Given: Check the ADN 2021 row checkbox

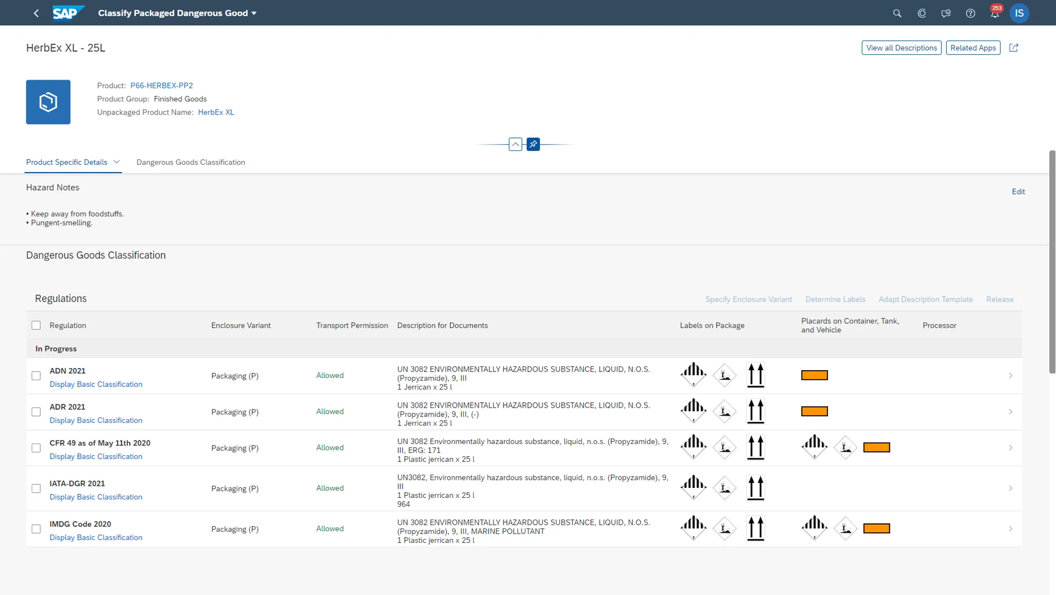Looking at the screenshot, I should click(36, 376).
